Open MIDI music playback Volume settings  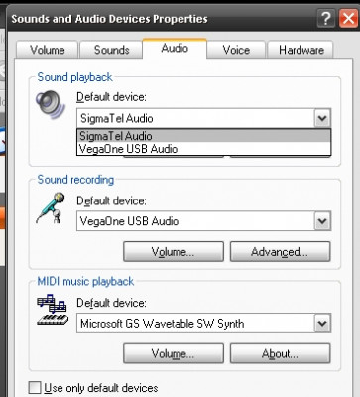[174, 353]
